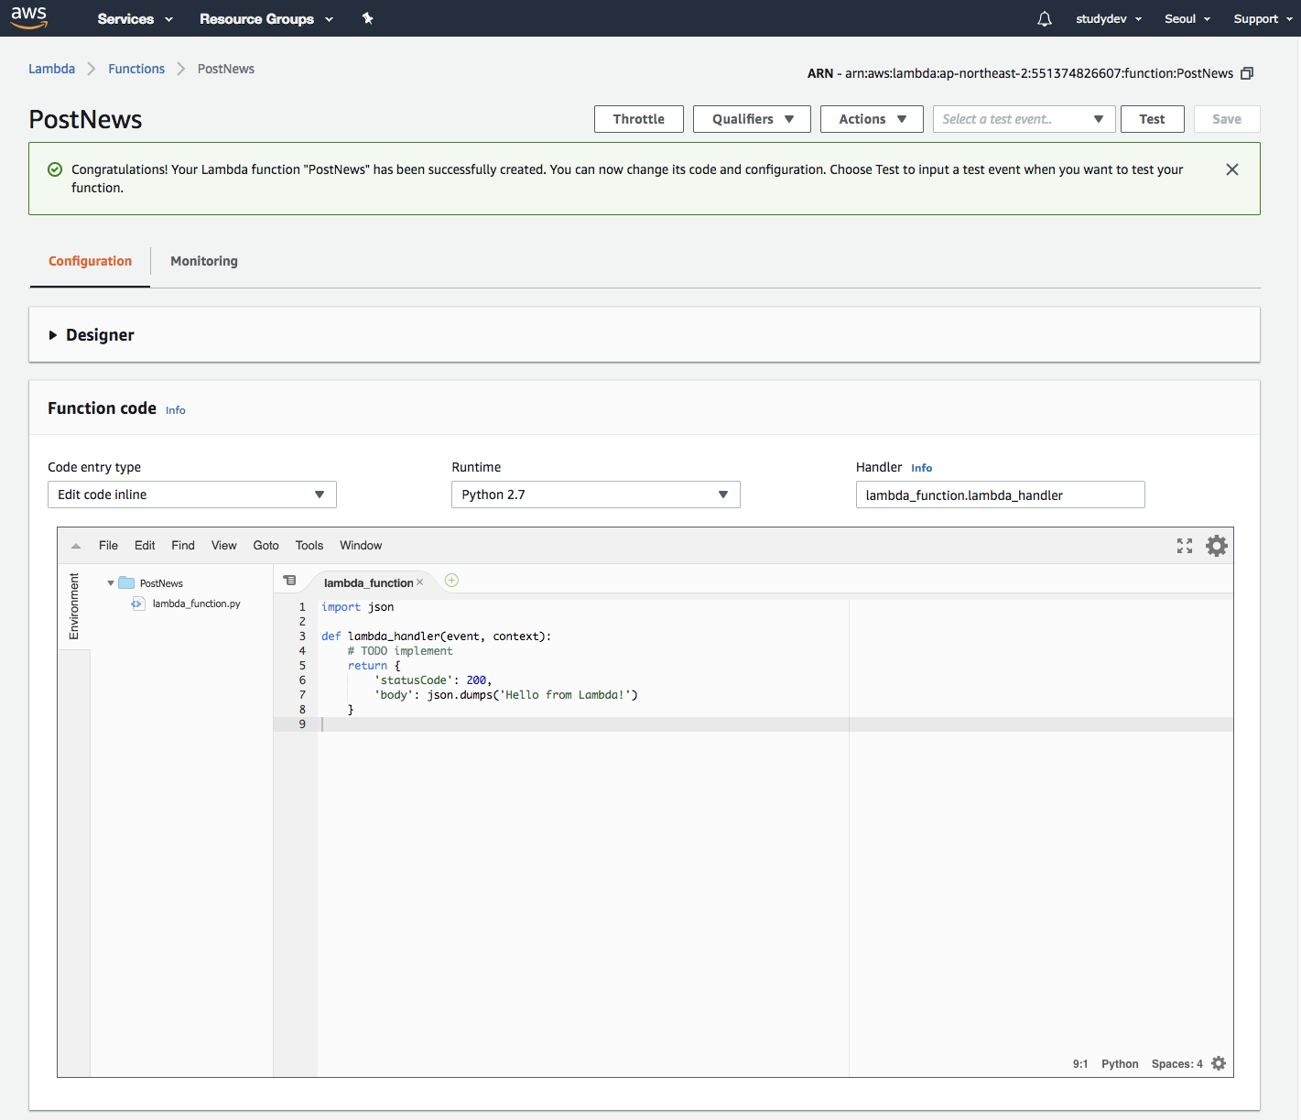Open the Code entry type dropdown
Image resolution: width=1301 pixels, height=1120 pixels.
click(x=192, y=495)
